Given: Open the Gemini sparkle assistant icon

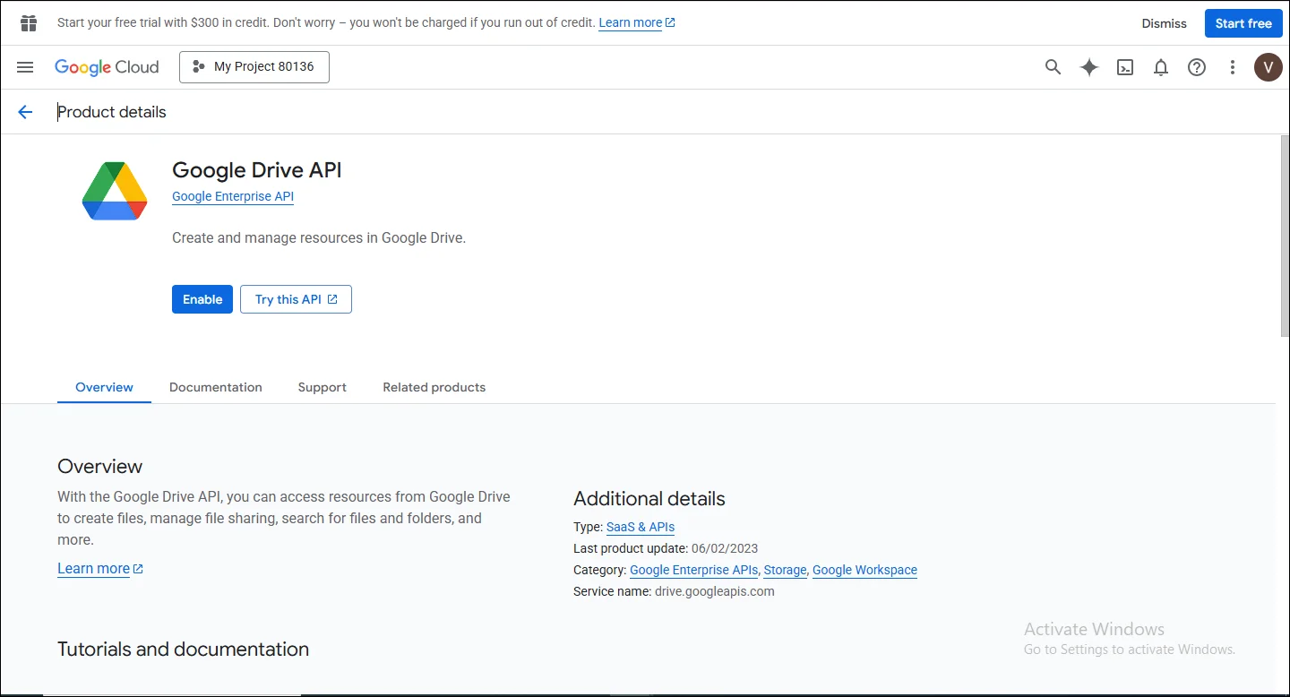Looking at the screenshot, I should (x=1089, y=67).
